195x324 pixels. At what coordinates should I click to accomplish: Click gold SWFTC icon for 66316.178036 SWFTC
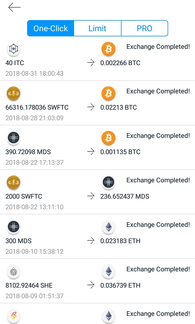(14, 93)
